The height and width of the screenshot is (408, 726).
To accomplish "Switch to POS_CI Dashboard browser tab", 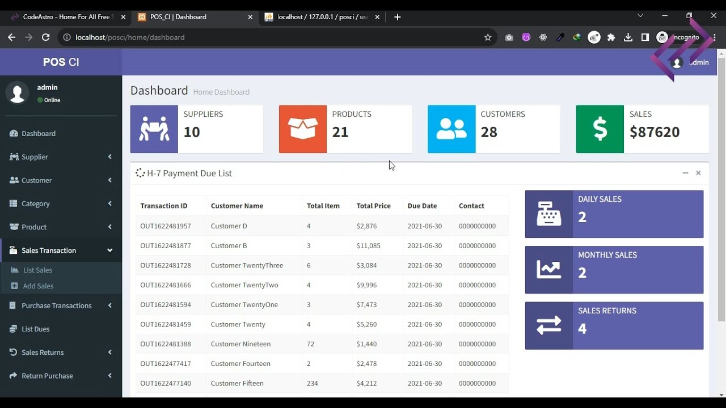I will (x=195, y=17).
